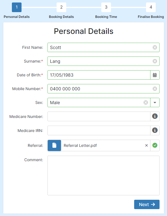
Task: Remove the Referral Letter.pdf attachment
Action: click(146, 145)
